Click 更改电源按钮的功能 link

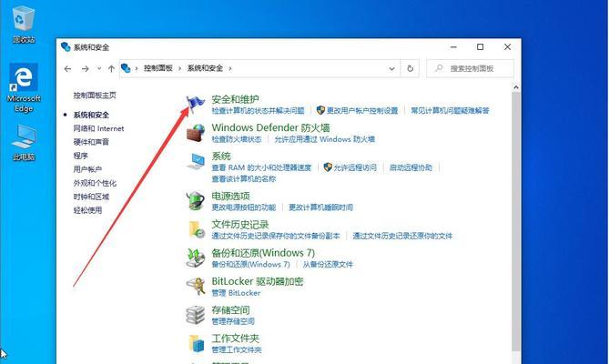(244, 207)
